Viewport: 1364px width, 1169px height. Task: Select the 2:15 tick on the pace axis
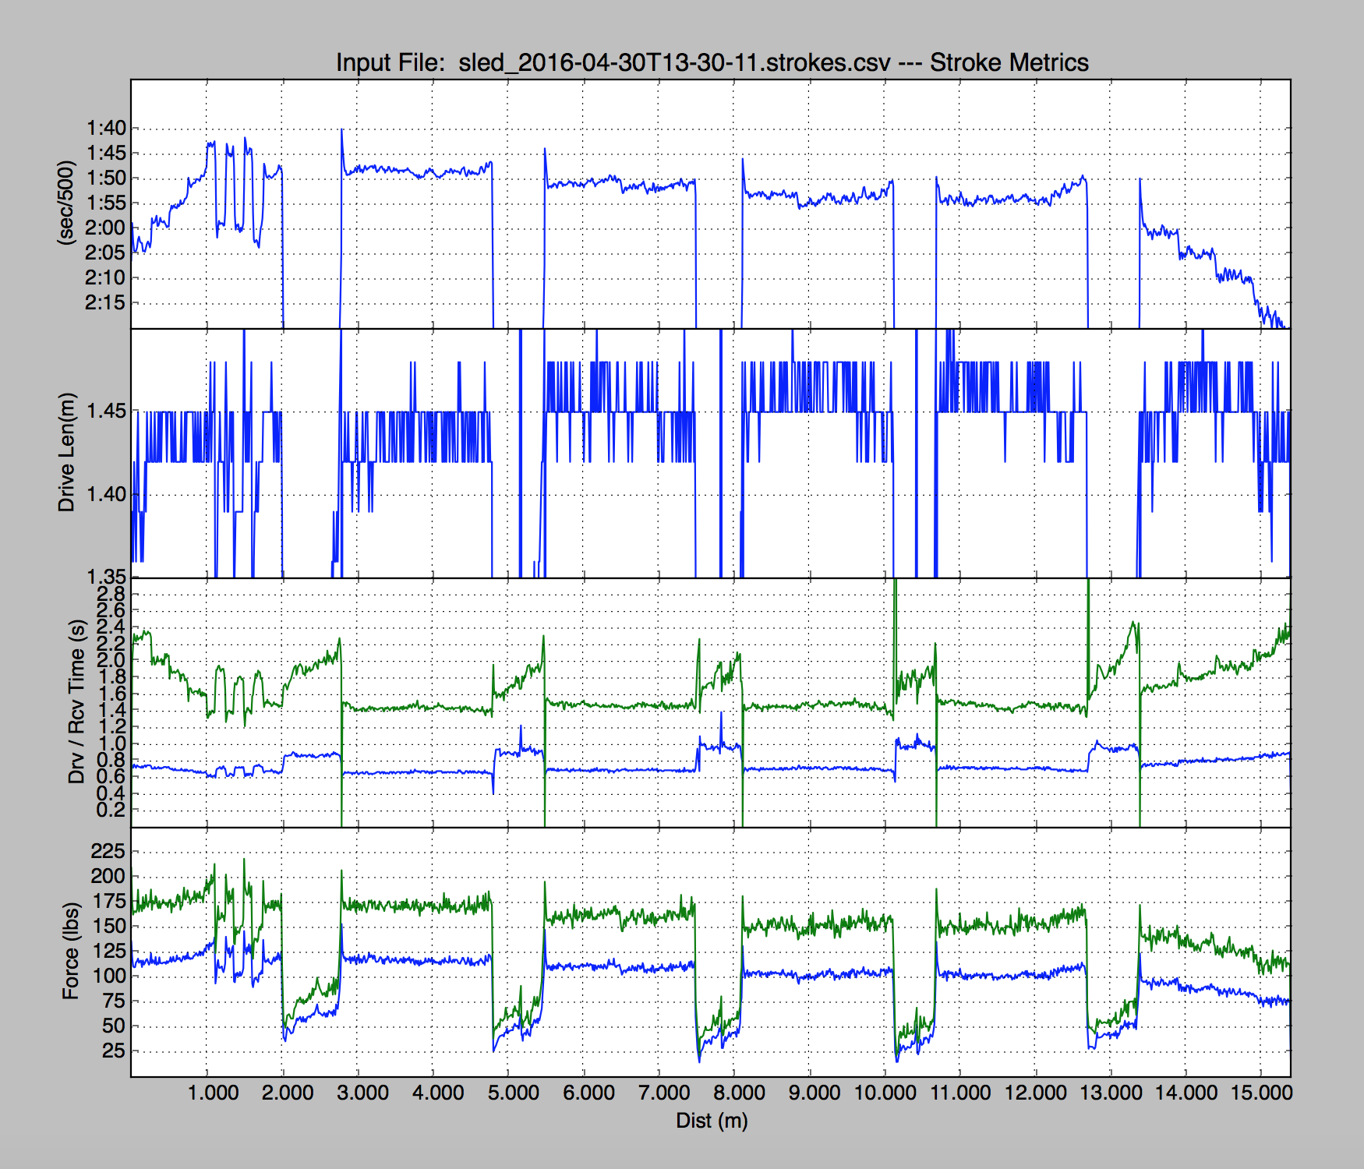click(105, 303)
